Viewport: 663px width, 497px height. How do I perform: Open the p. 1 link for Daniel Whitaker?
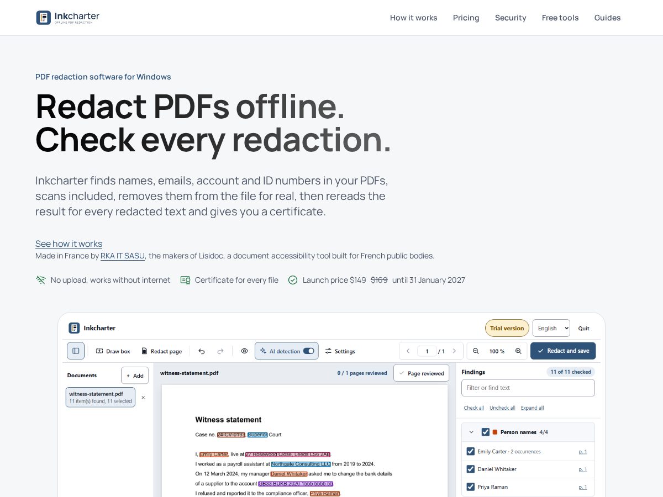[583, 469]
